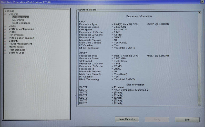
Task: Click the greyed Apply button
Action: click(157, 119)
